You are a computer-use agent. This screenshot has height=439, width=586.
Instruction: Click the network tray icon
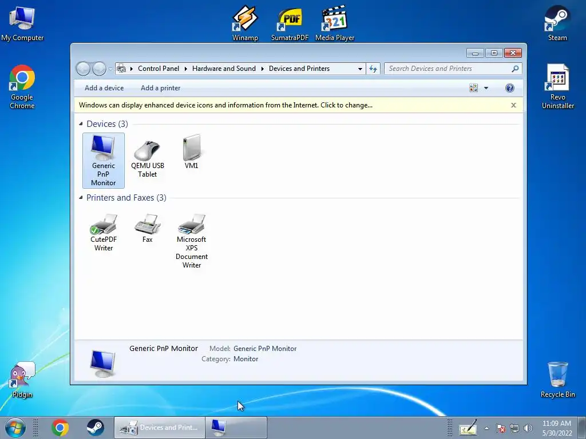tap(514, 428)
